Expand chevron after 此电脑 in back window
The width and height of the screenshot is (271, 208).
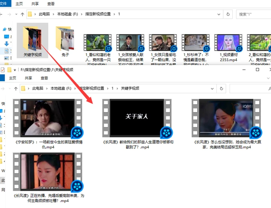53,14
